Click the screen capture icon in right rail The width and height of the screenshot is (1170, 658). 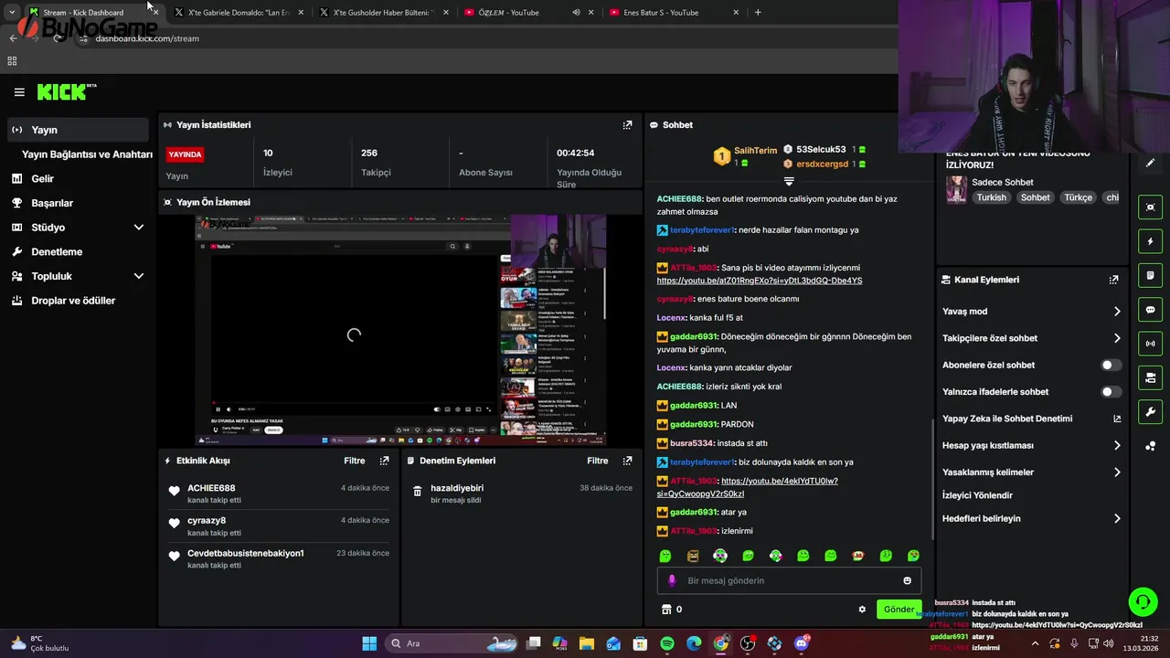click(x=1151, y=207)
